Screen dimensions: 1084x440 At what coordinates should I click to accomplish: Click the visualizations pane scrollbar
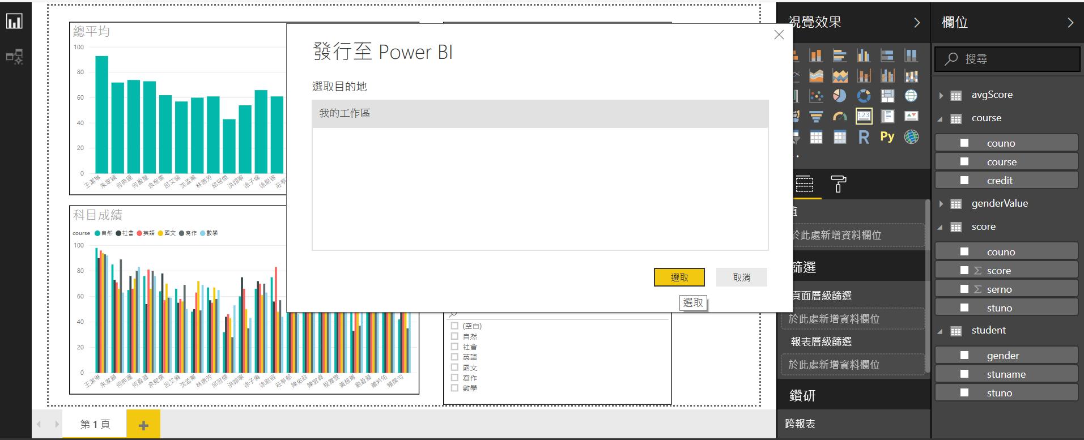pos(927,286)
